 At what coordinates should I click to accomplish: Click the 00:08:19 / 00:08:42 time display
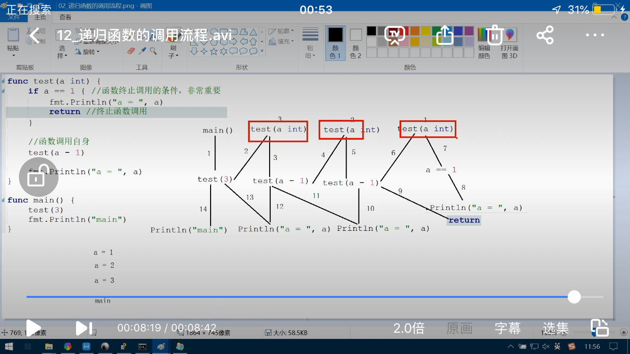pos(167,328)
